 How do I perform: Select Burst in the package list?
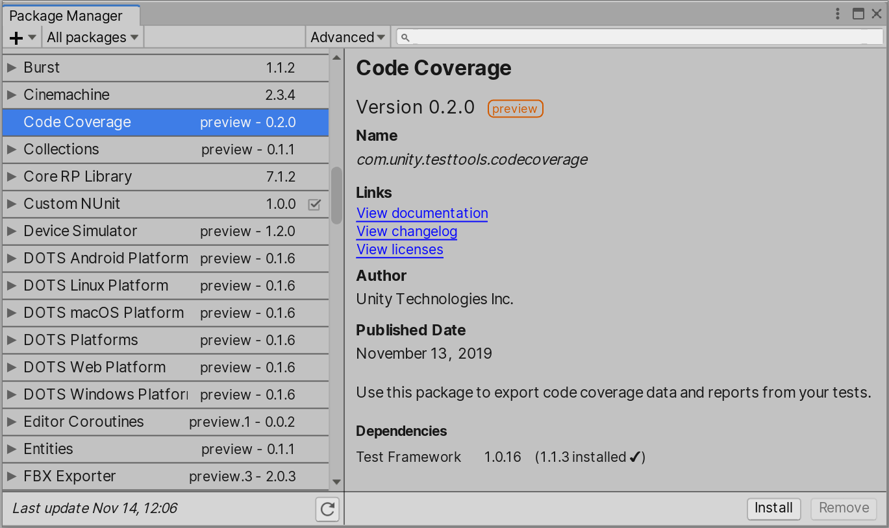click(x=166, y=67)
